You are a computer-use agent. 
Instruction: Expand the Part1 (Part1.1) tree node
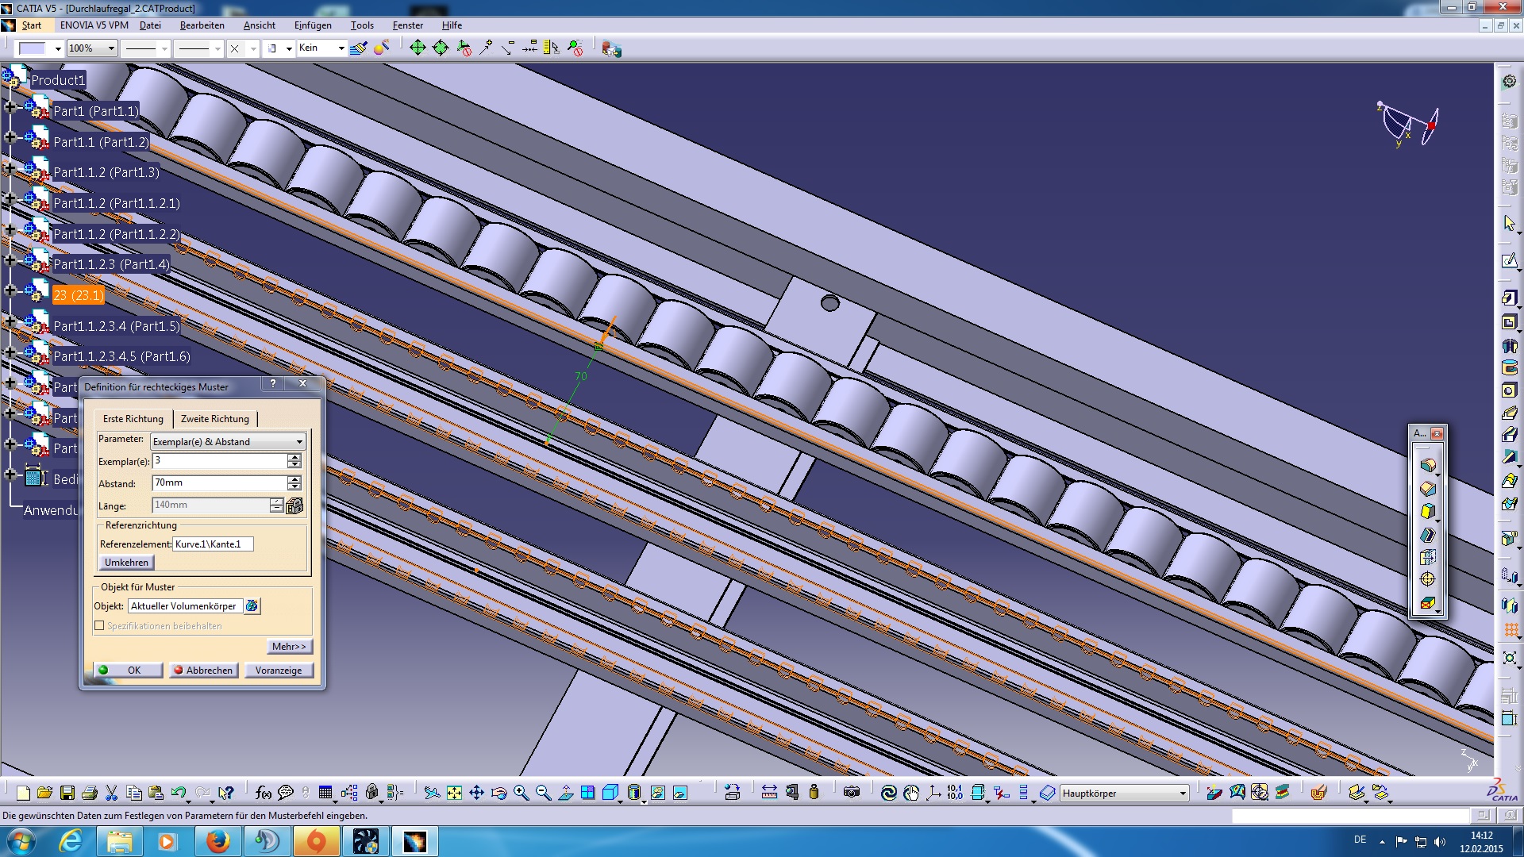point(10,106)
